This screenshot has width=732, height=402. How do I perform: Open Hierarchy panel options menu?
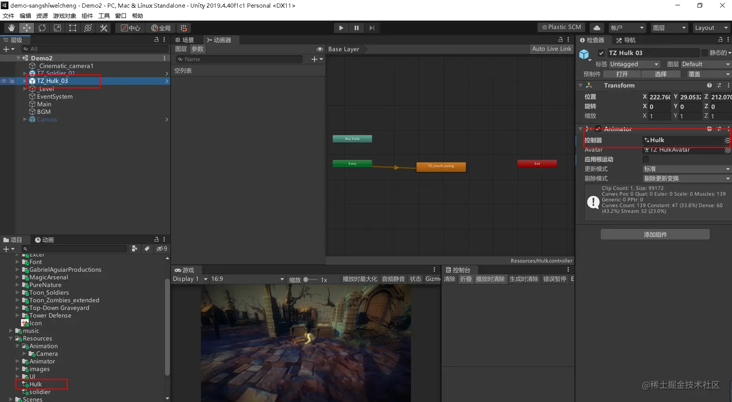(x=164, y=40)
